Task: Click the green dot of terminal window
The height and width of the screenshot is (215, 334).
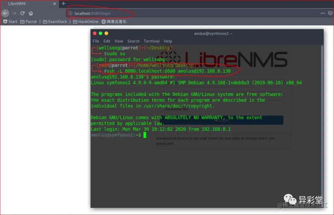Action: click(101, 33)
